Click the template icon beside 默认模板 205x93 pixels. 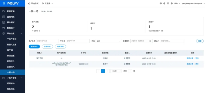(4, 22)
